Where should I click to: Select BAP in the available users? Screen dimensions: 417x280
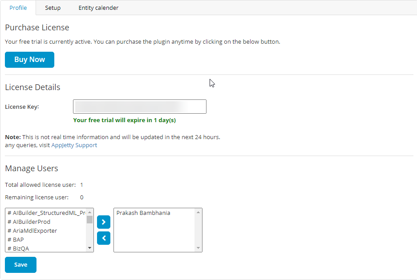[x=18, y=239]
